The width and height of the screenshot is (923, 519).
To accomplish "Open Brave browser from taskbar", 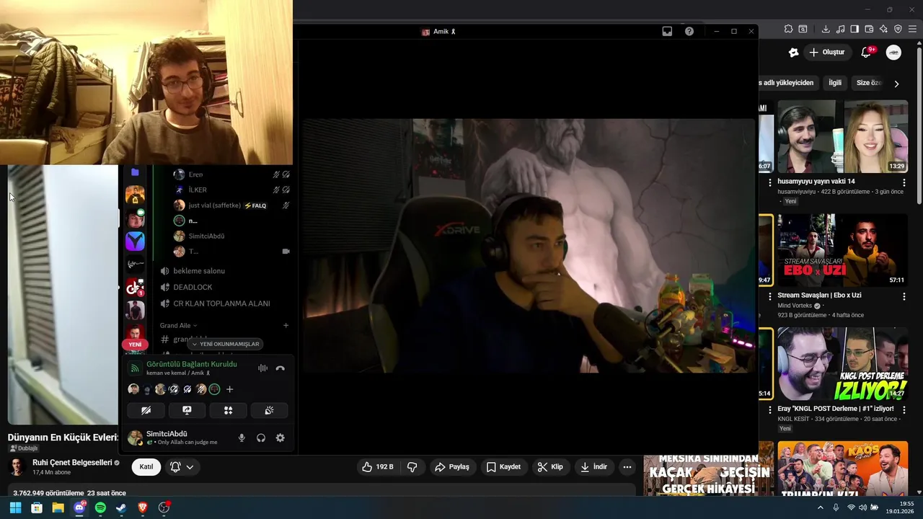I will coord(142,507).
